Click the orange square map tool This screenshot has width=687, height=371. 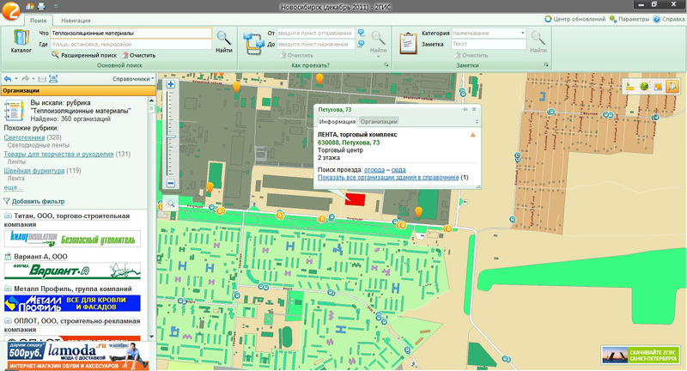658,86
